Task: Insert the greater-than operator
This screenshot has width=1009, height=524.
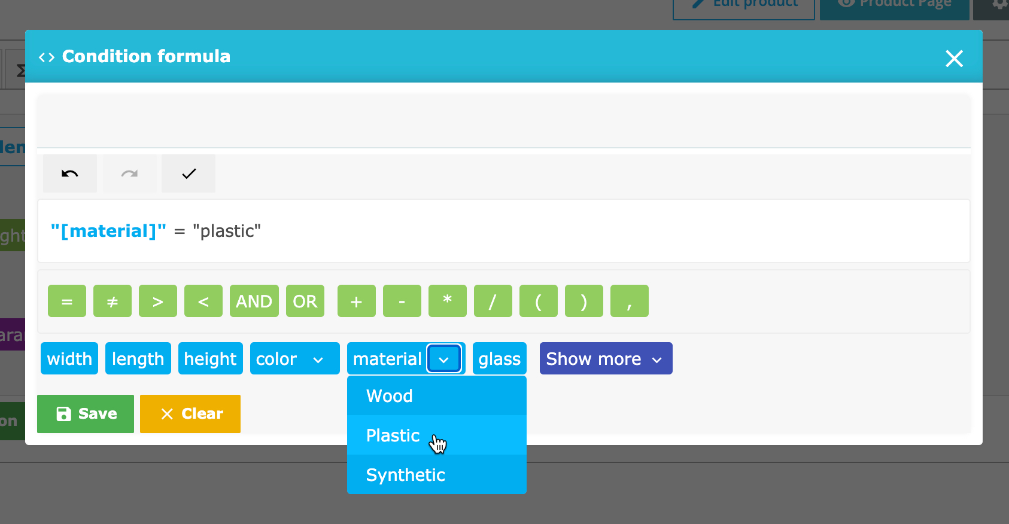Action: [x=158, y=301]
